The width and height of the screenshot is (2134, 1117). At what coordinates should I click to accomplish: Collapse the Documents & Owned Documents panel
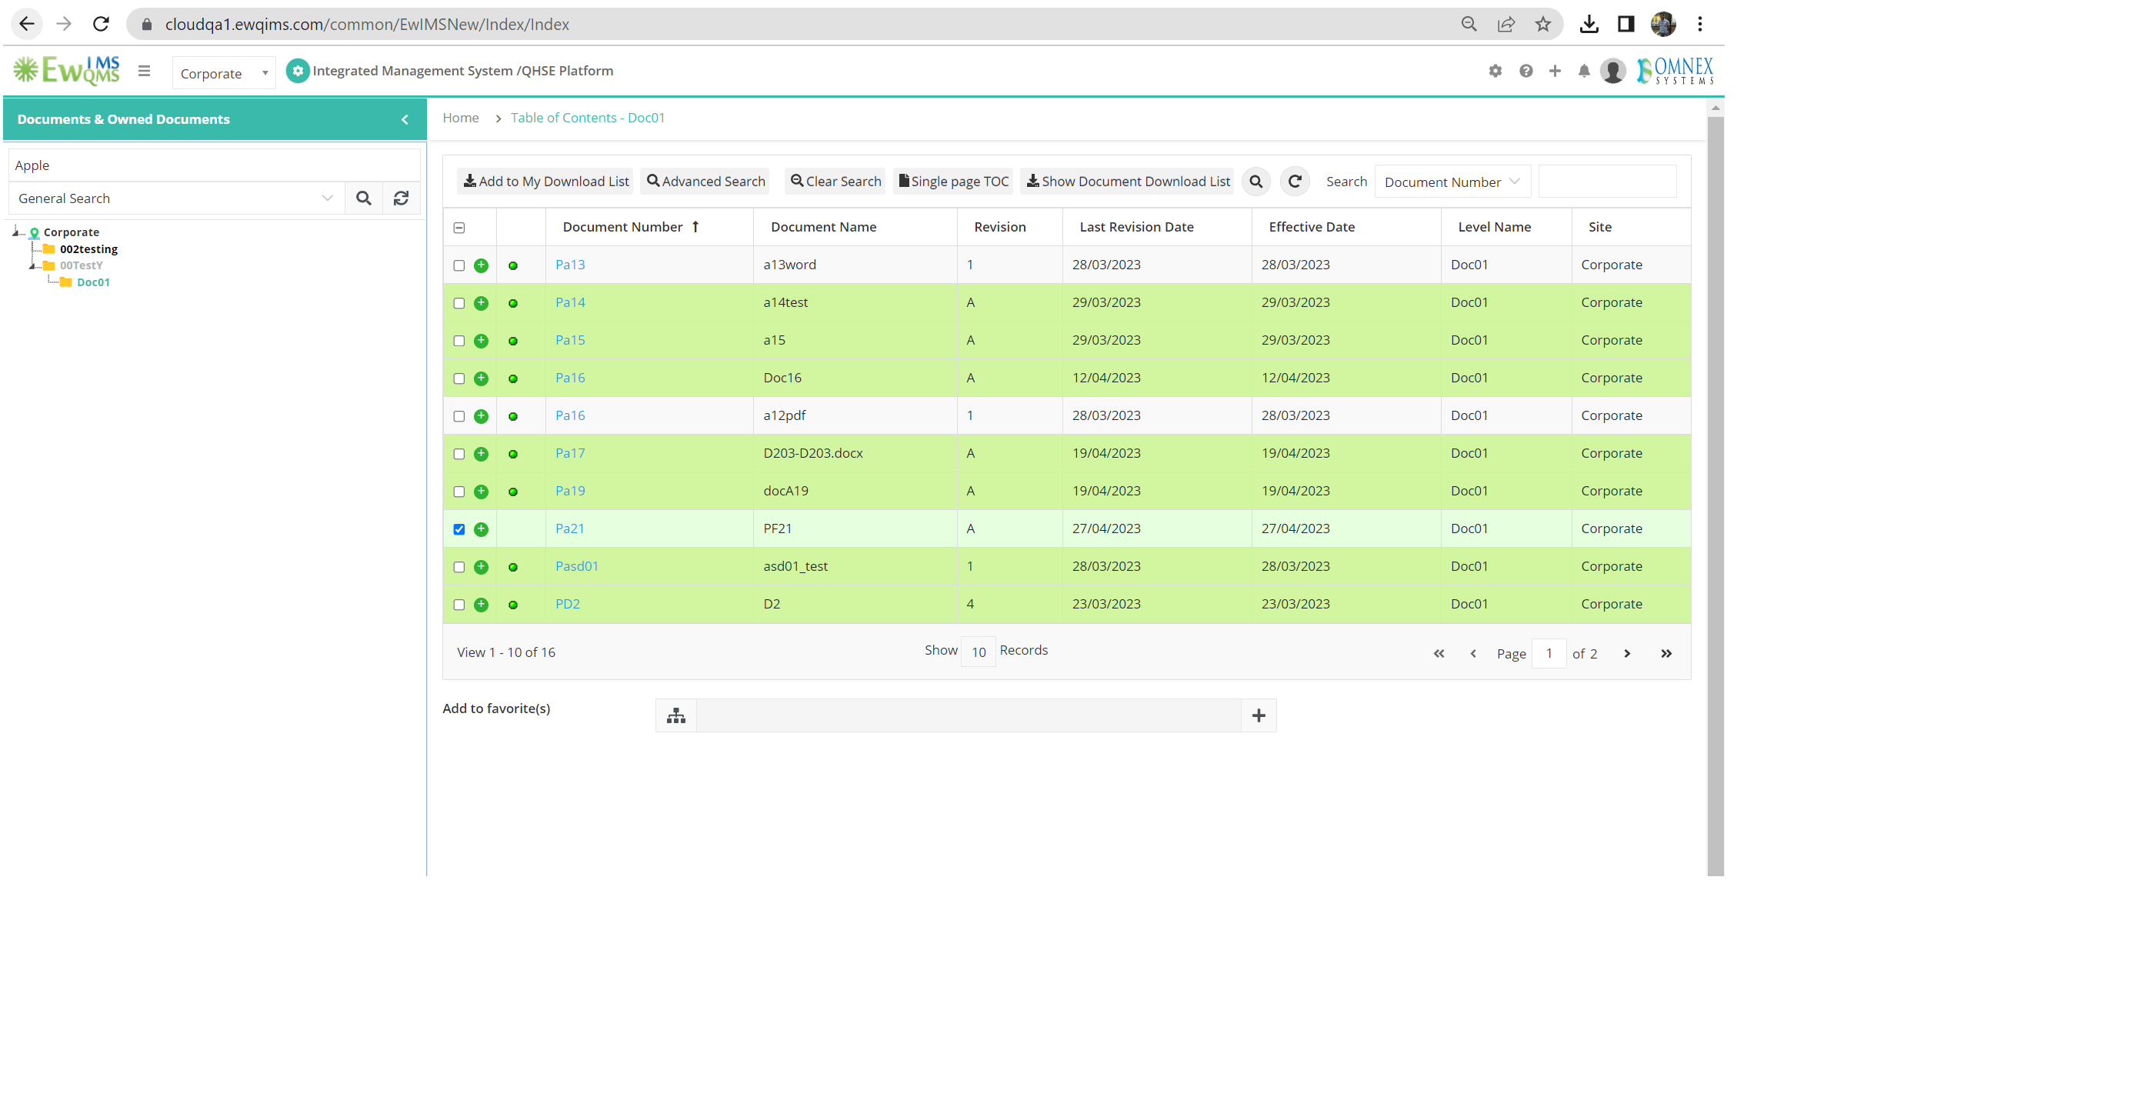[405, 119]
